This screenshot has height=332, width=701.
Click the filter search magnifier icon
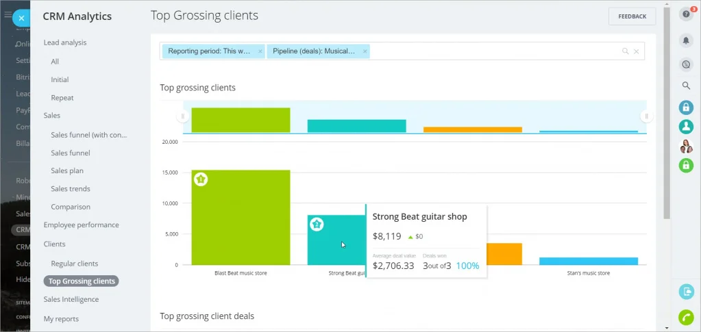pyautogui.click(x=625, y=51)
